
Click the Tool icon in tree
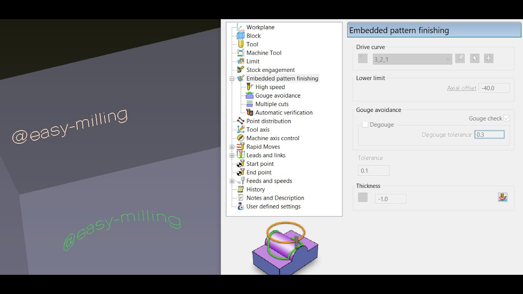click(241, 45)
